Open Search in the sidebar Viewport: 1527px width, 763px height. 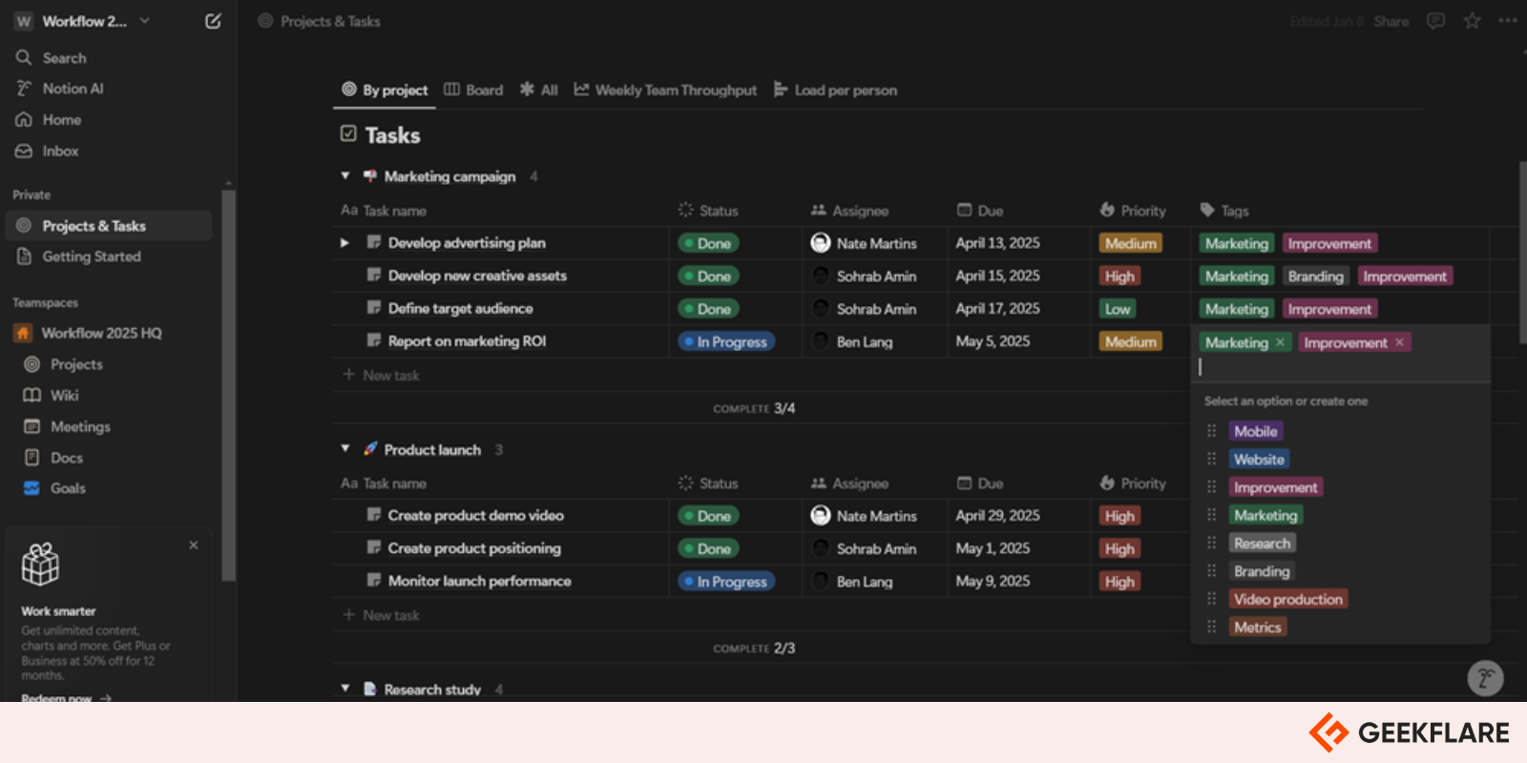pyautogui.click(x=64, y=58)
